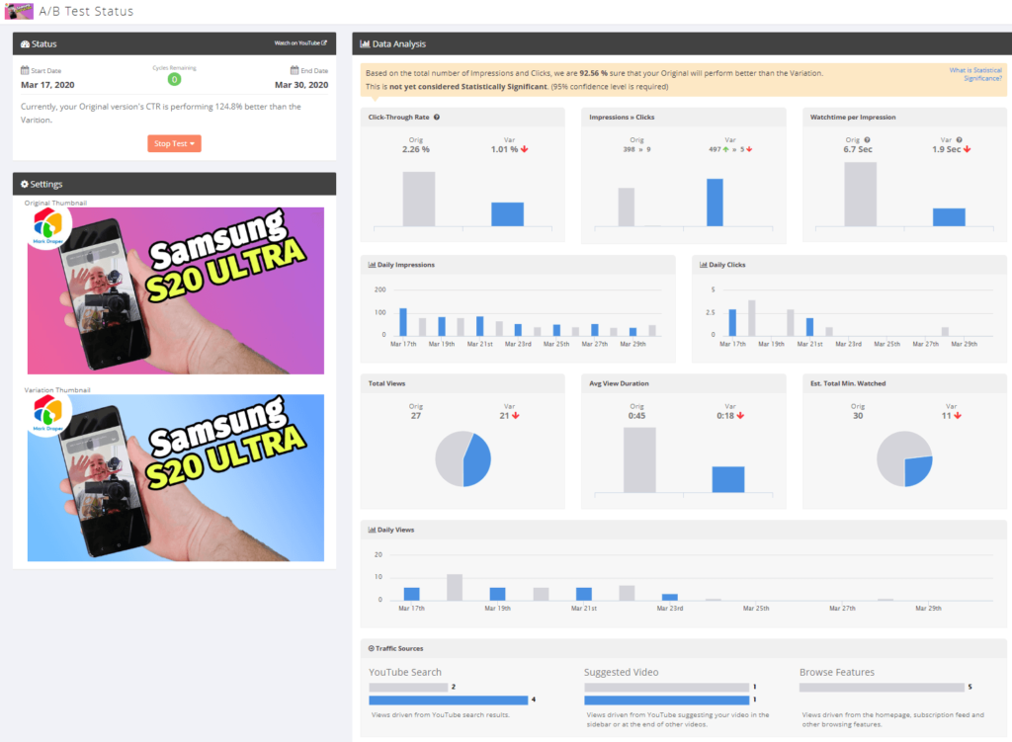
Task: Click the red arrow beside 0:18 duration
Action: (740, 416)
